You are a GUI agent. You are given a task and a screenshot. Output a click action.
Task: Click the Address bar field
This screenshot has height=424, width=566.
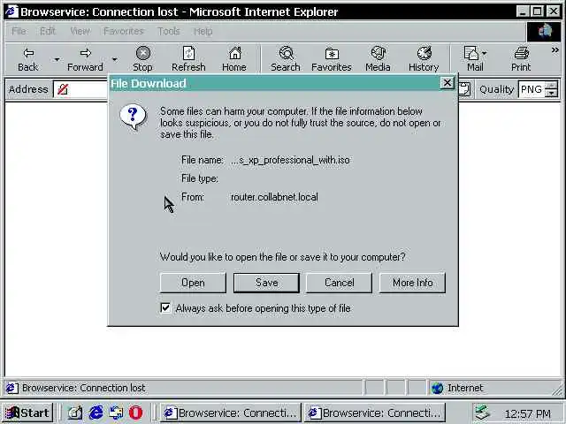[80, 89]
